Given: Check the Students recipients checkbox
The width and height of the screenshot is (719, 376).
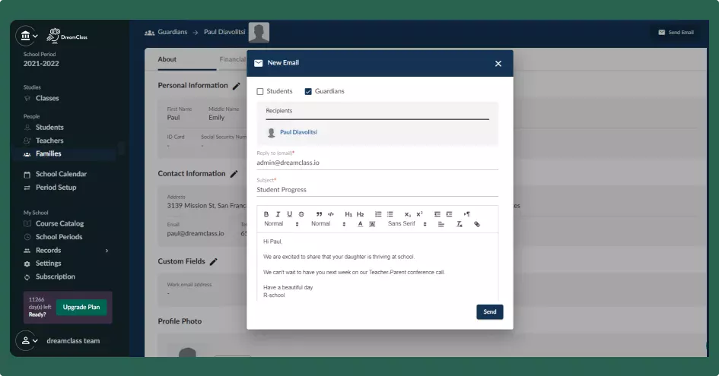Looking at the screenshot, I should click(x=260, y=91).
